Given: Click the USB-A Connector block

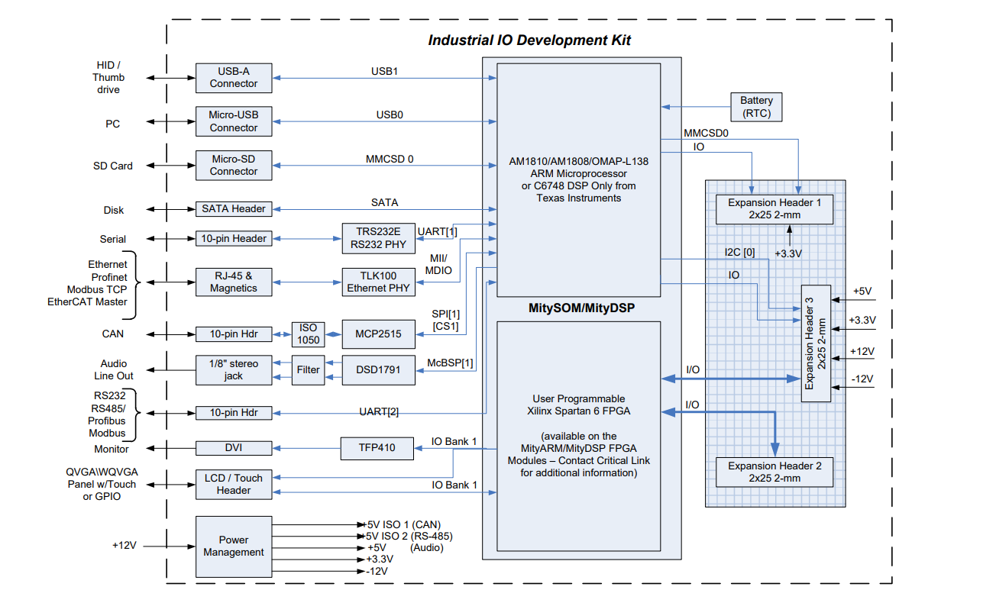Looking at the screenshot, I should [x=234, y=78].
